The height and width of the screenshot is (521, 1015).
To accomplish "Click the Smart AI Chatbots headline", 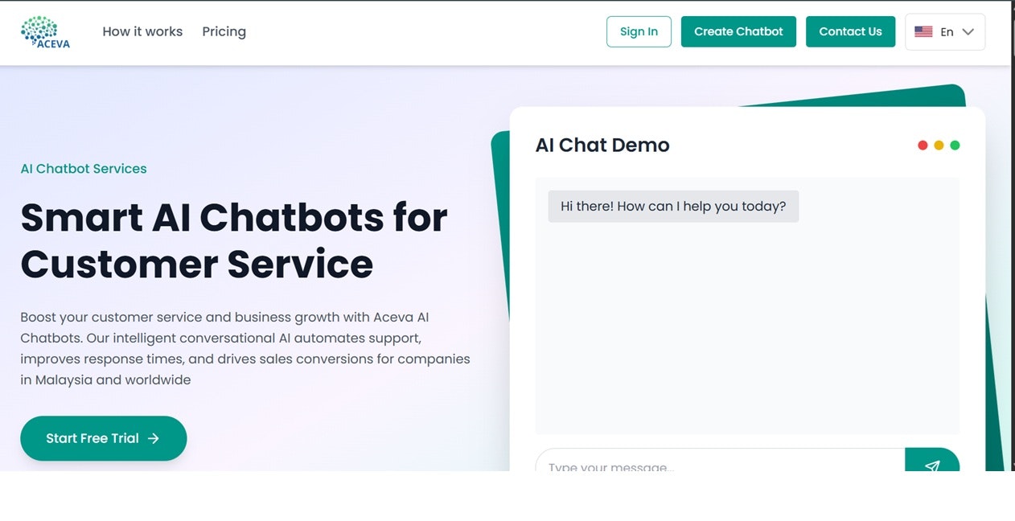I will tap(233, 240).
